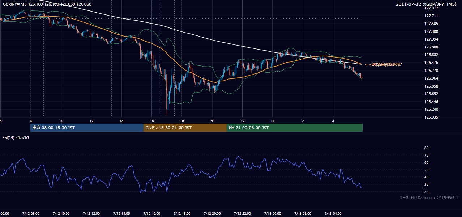Click hour label 22 under price chart
The width and height of the screenshot is (462, 217).
(242, 121)
